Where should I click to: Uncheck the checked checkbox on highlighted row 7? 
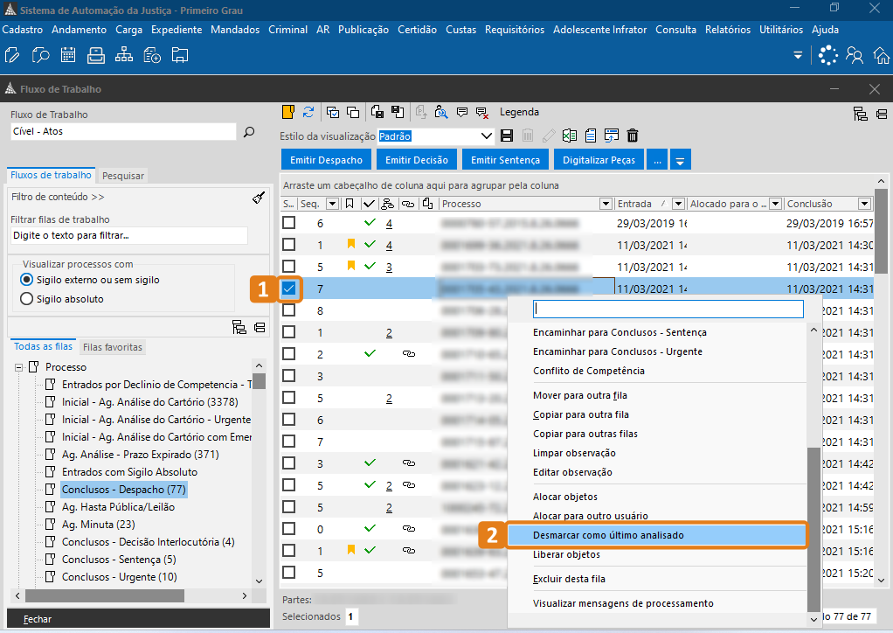(288, 289)
